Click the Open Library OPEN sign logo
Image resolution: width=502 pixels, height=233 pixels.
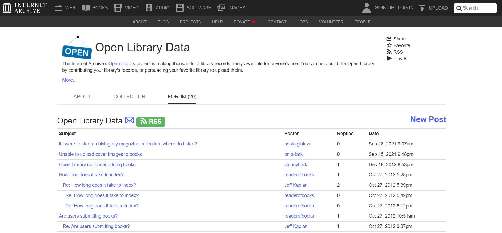point(77,47)
